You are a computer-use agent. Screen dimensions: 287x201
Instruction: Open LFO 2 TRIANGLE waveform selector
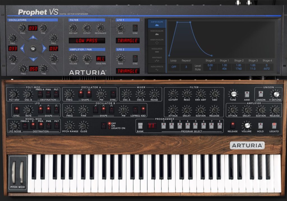pyautogui.click(x=128, y=71)
